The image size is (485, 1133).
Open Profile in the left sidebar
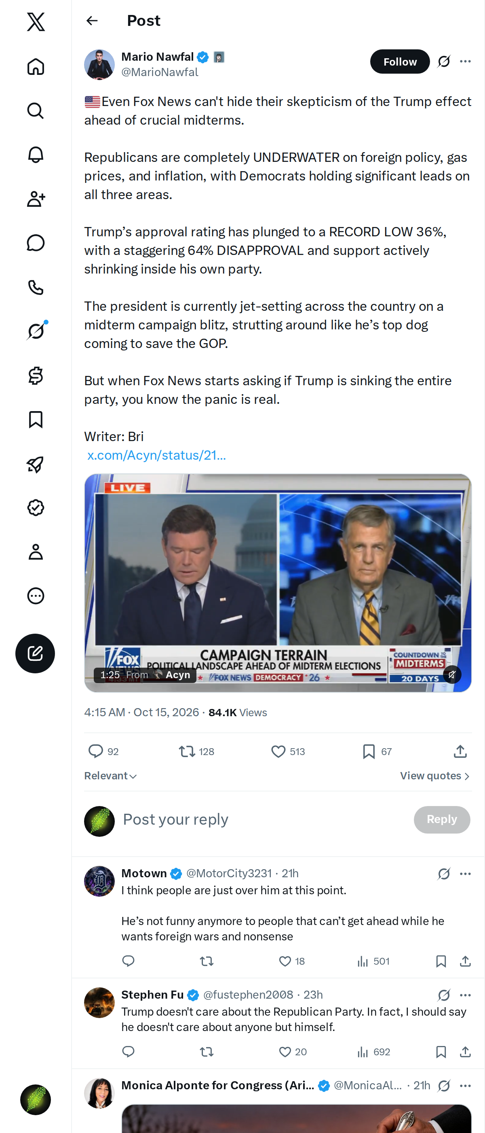36,552
